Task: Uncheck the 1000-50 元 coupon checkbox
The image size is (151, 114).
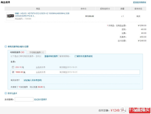Action: click(x=13, y=72)
